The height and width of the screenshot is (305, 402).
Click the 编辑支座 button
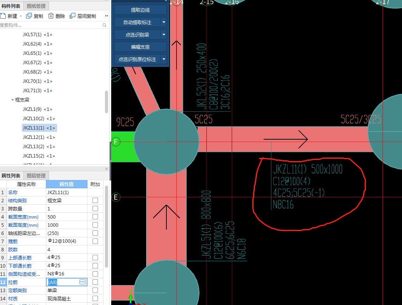point(140,47)
